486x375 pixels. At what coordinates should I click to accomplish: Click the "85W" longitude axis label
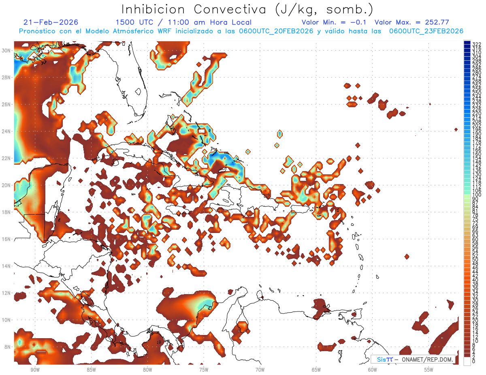click(x=91, y=370)
